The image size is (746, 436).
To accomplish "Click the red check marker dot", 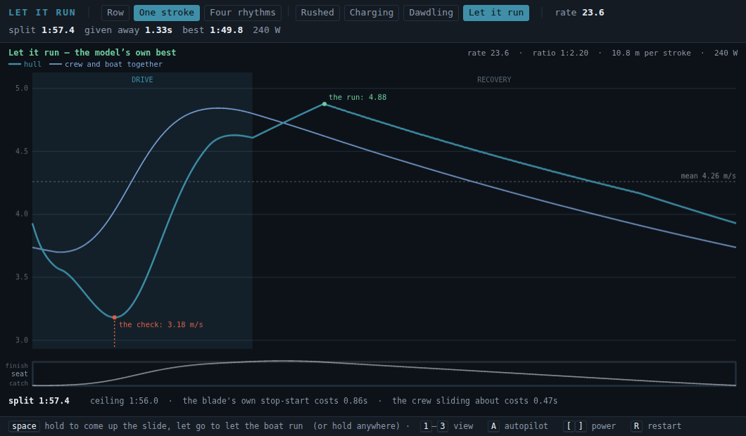I will pos(115,317).
